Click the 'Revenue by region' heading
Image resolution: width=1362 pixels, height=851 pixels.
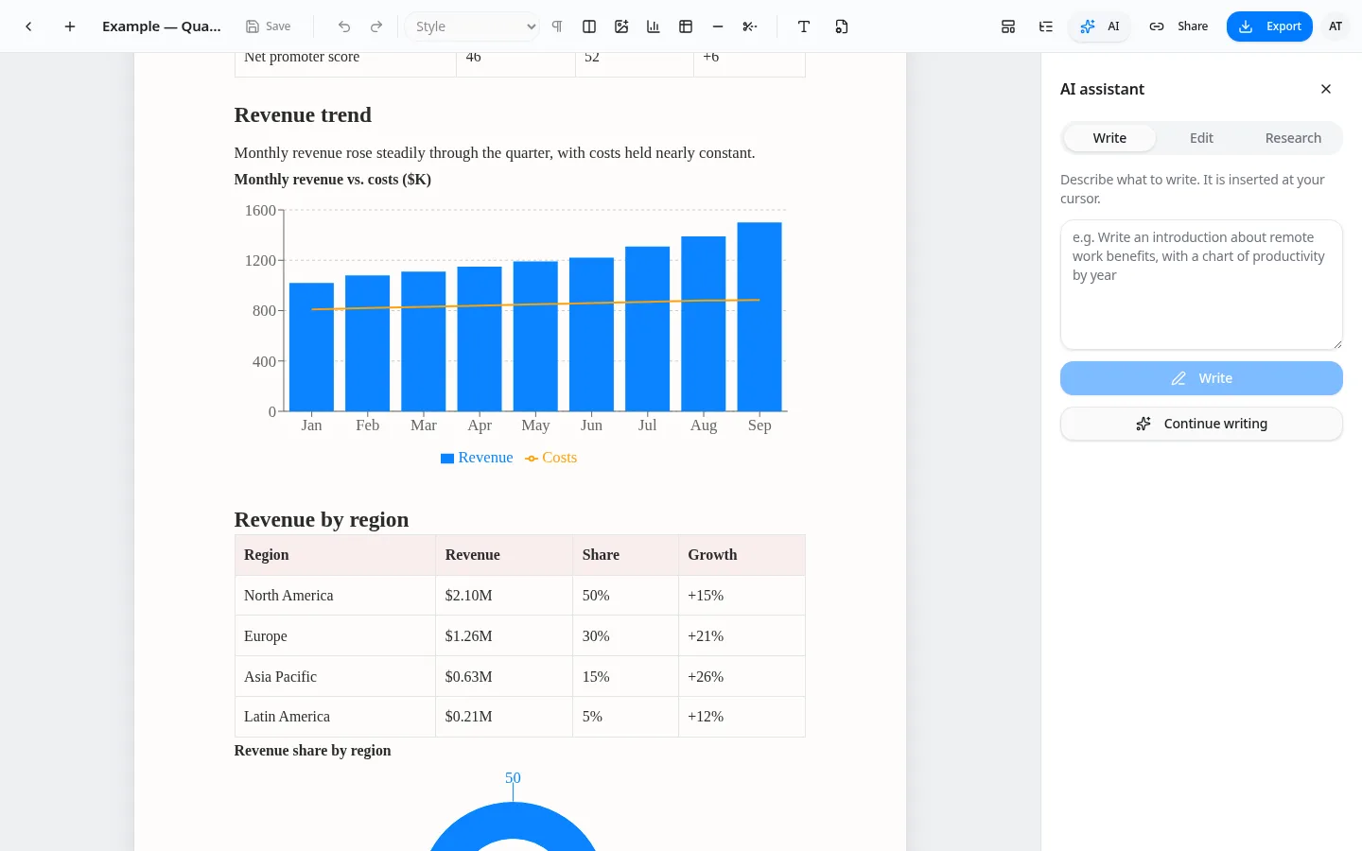pyautogui.click(x=322, y=520)
